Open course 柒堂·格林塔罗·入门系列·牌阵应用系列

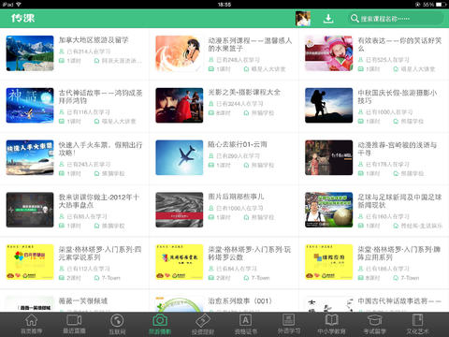[x=399, y=254]
